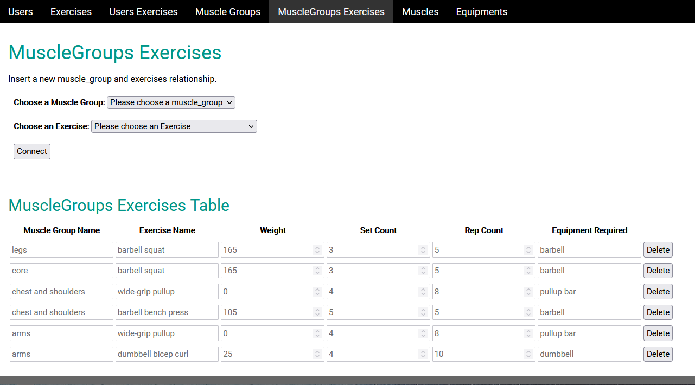Delete the barbell bench press row
Screen dimensions: 695x385
(658, 312)
